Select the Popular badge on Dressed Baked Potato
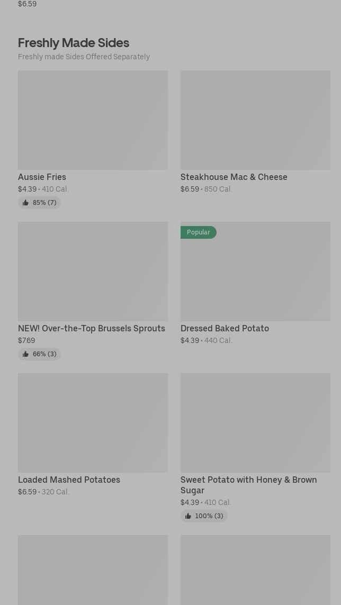 point(199,232)
